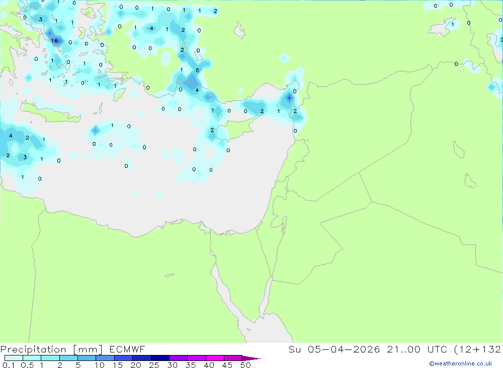Click the purple arrow above-50 legend tip

click(x=251, y=358)
